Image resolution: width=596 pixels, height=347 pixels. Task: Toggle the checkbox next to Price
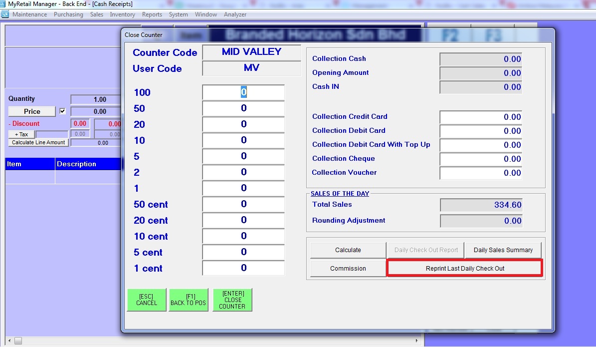click(x=62, y=111)
